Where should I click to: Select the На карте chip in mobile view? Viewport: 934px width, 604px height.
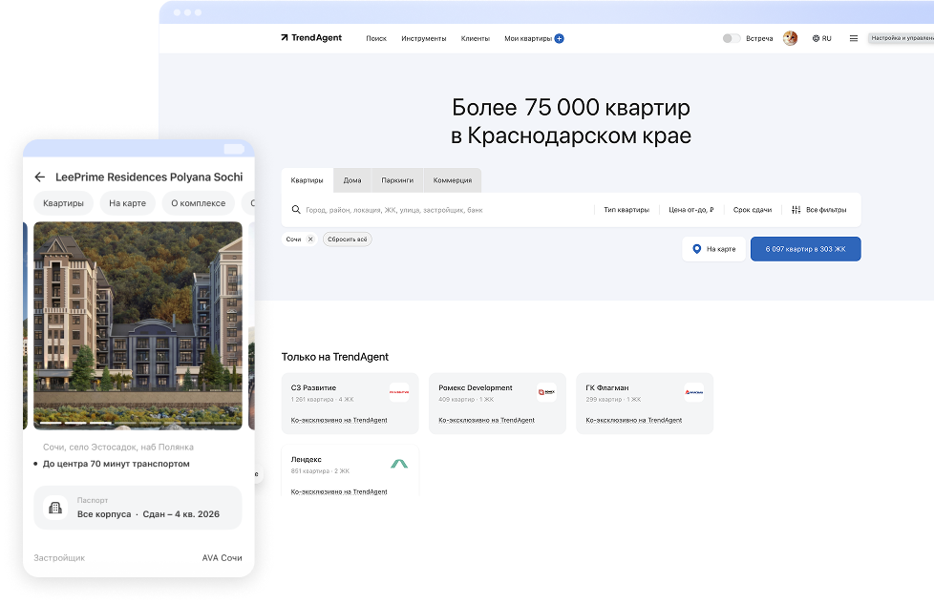click(x=127, y=203)
